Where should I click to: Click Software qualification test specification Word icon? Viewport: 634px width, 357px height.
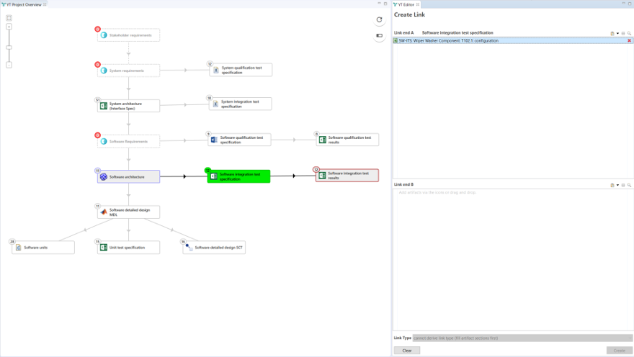(214, 140)
